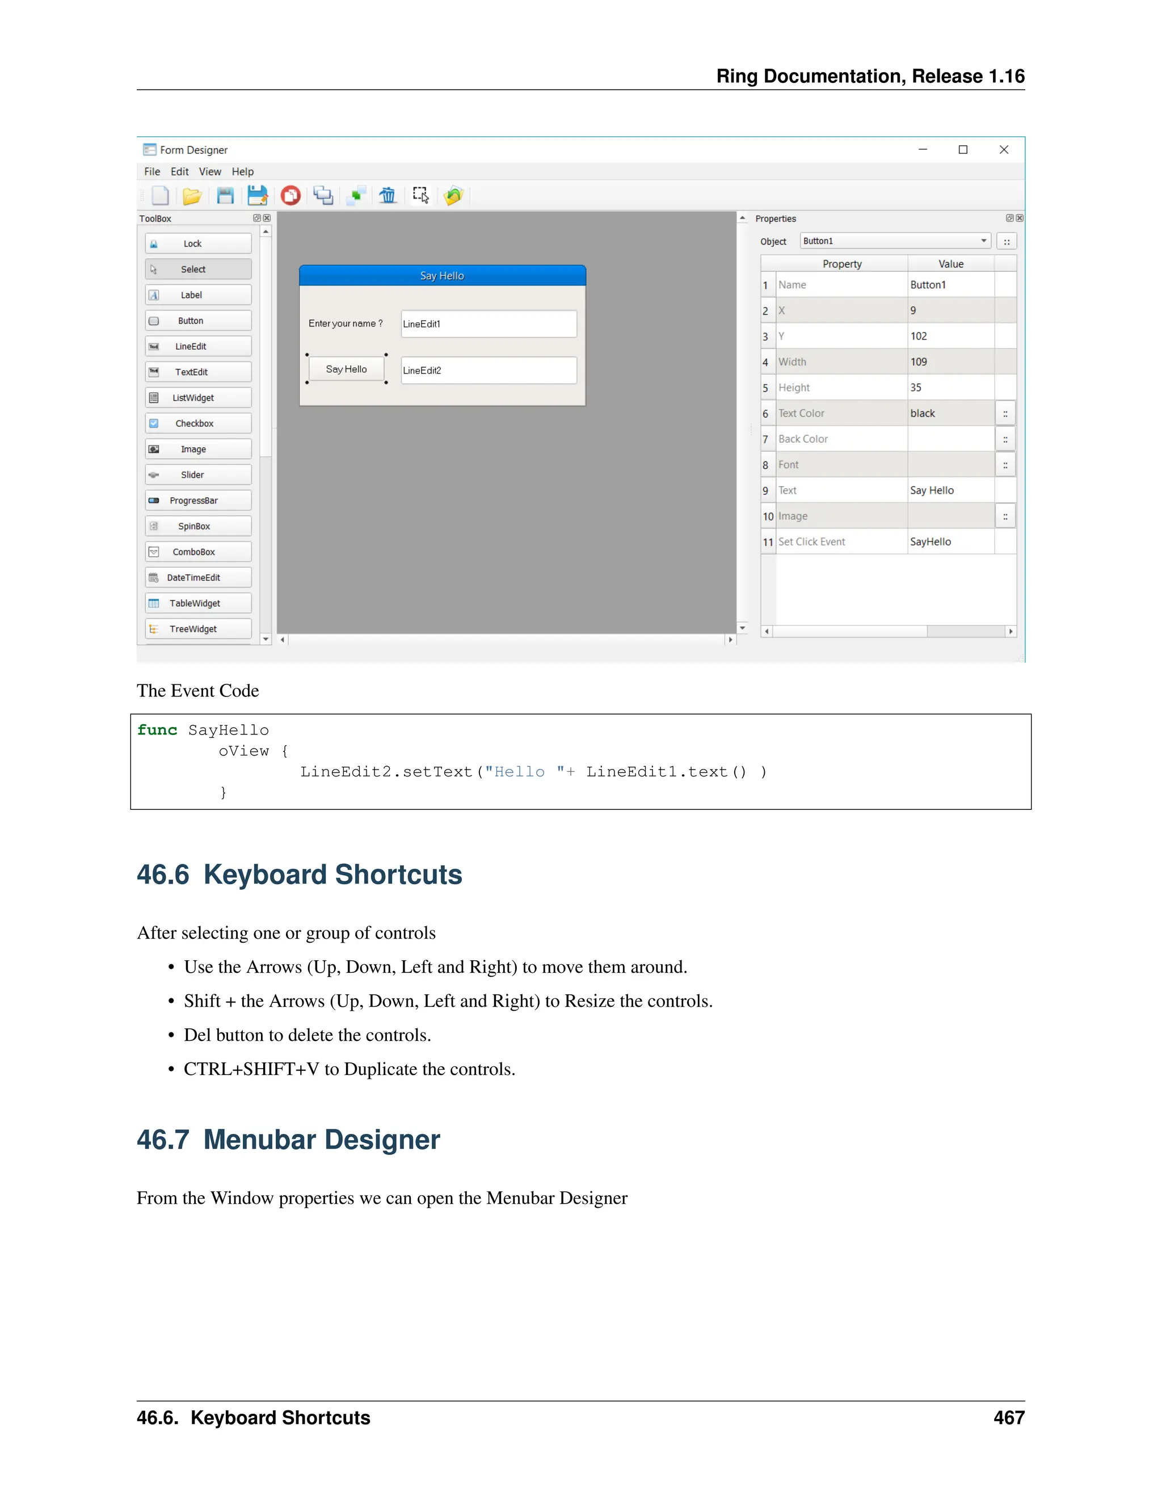Click the red Duplicate toolbar icon
This screenshot has width=1162, height=1504.
(290, 196)
